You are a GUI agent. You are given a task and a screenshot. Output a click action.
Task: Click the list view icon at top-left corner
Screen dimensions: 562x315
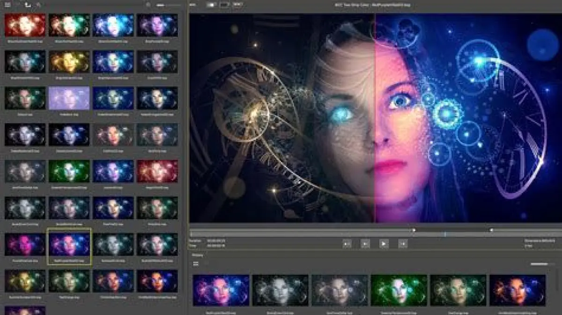coord(7,5)
